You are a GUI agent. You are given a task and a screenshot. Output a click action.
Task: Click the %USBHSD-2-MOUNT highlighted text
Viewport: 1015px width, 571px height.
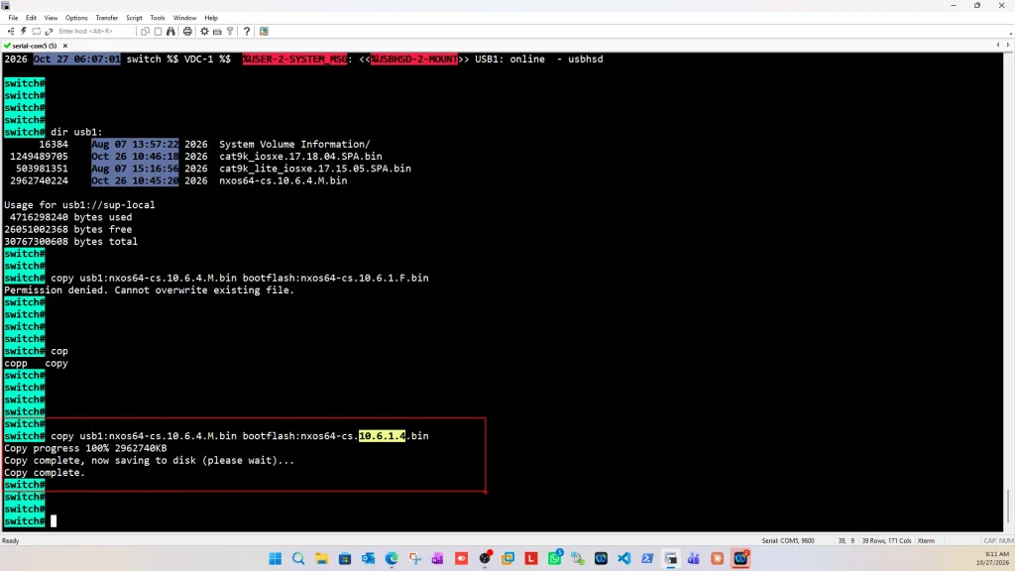pyautogui.click(x=413, y=58)
